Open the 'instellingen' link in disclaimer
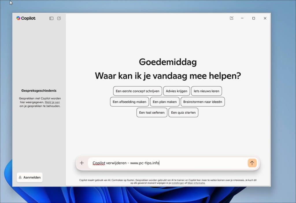Screen dimensions: 296x203 pos(178,183)
